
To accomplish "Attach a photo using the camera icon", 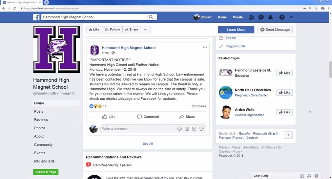I will [x=187, y=129].
